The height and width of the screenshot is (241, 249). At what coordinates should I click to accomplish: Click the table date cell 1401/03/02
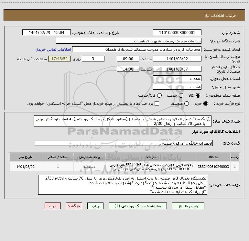click(26, 167)
